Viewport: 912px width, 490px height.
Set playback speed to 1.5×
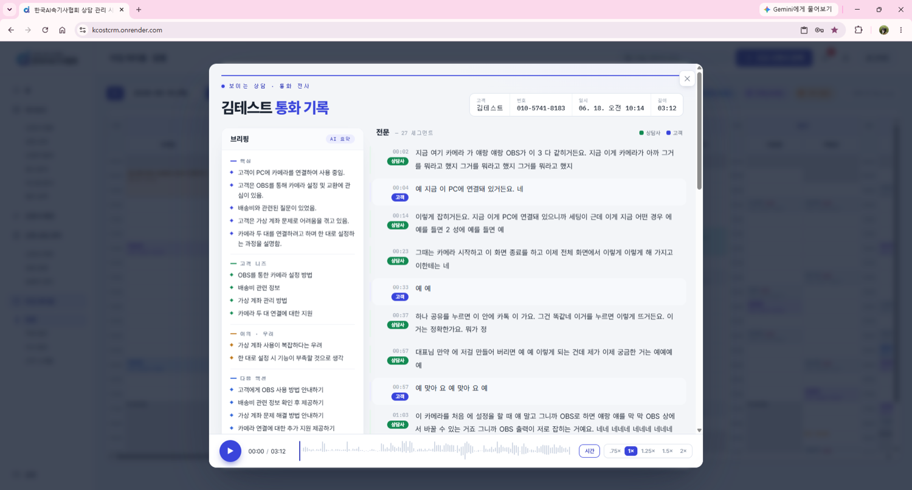tap(668, 451)
